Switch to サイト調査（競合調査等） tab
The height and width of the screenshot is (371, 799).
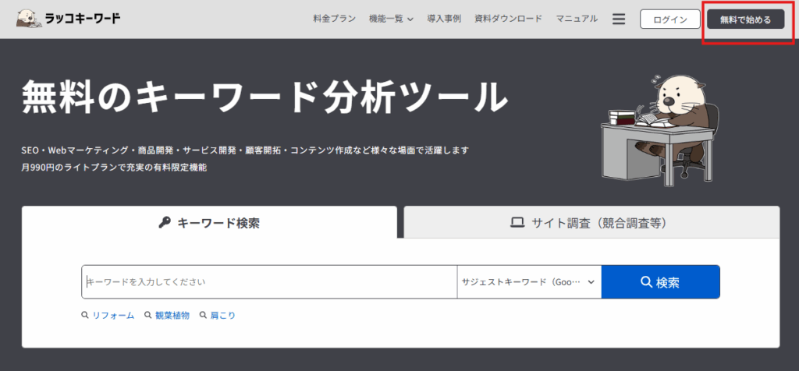(591, 222)
